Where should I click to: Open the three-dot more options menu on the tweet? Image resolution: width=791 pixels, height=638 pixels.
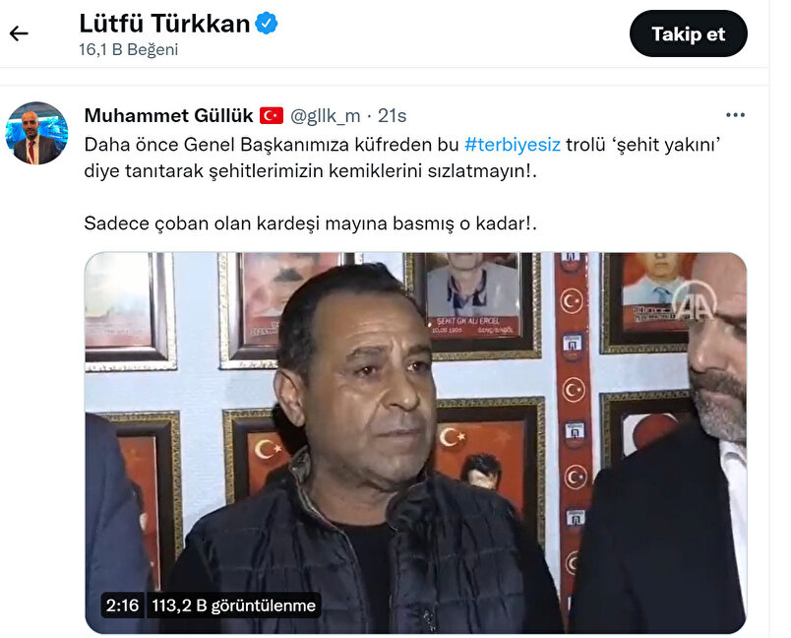735,115
